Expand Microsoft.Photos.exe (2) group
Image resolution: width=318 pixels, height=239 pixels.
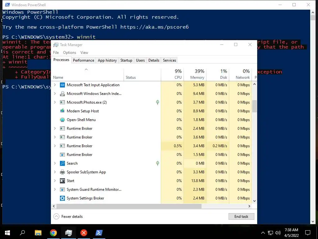pos(55,102)
